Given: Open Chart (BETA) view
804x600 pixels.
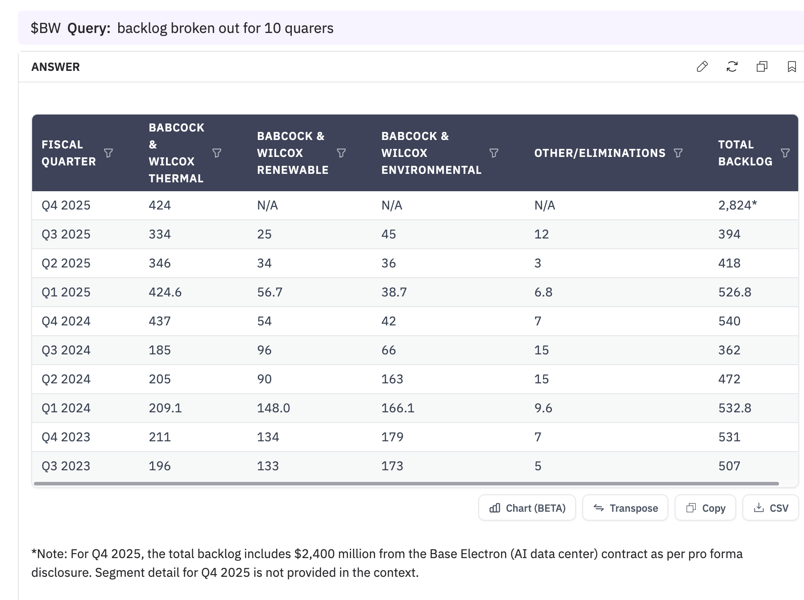Looking at the screenshot, I should [527, 508].
